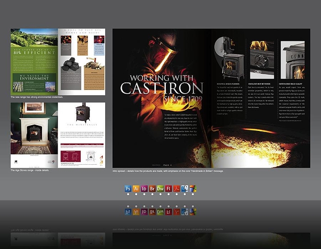Click the Illustrator Ai icon
The image size is (321, 249).
[136, 189]
